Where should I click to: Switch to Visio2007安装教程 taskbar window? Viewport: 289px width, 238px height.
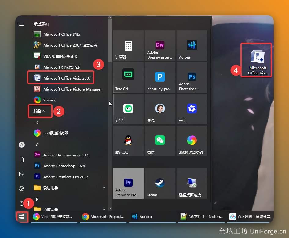tap(54, 217)
